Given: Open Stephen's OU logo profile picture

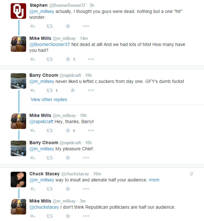Looking at the screenshot, I should pos(18,11).
